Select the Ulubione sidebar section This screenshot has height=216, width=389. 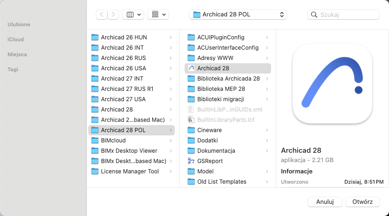click(x=19, y=24)
